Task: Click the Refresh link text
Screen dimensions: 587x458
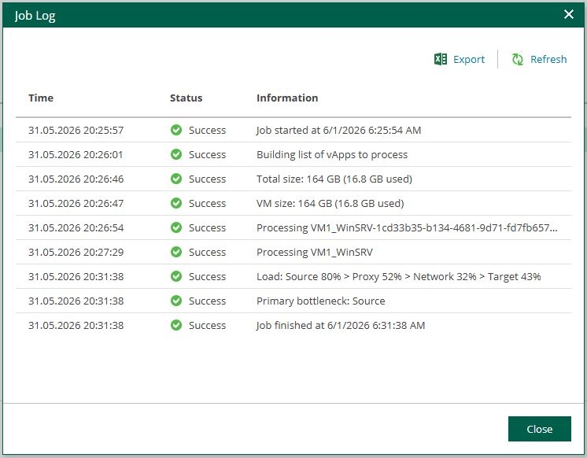Action: coord(548,59)
